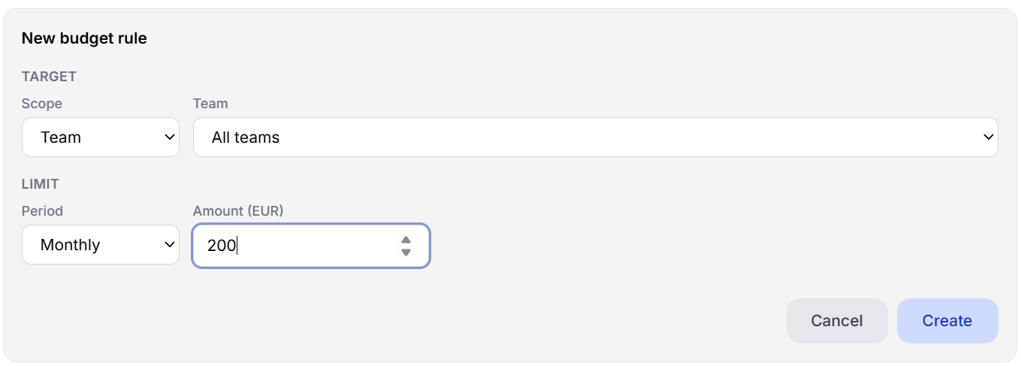Decrease the amount with the down arrow
This screenshot has height=366, width=1021.
pyautogui.click(x=406, y=252)
